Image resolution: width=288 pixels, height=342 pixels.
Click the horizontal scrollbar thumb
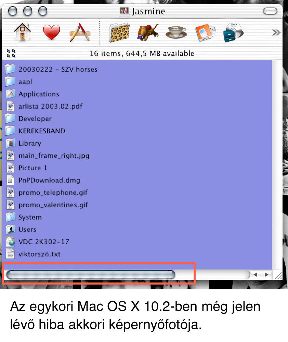(91, 274)
